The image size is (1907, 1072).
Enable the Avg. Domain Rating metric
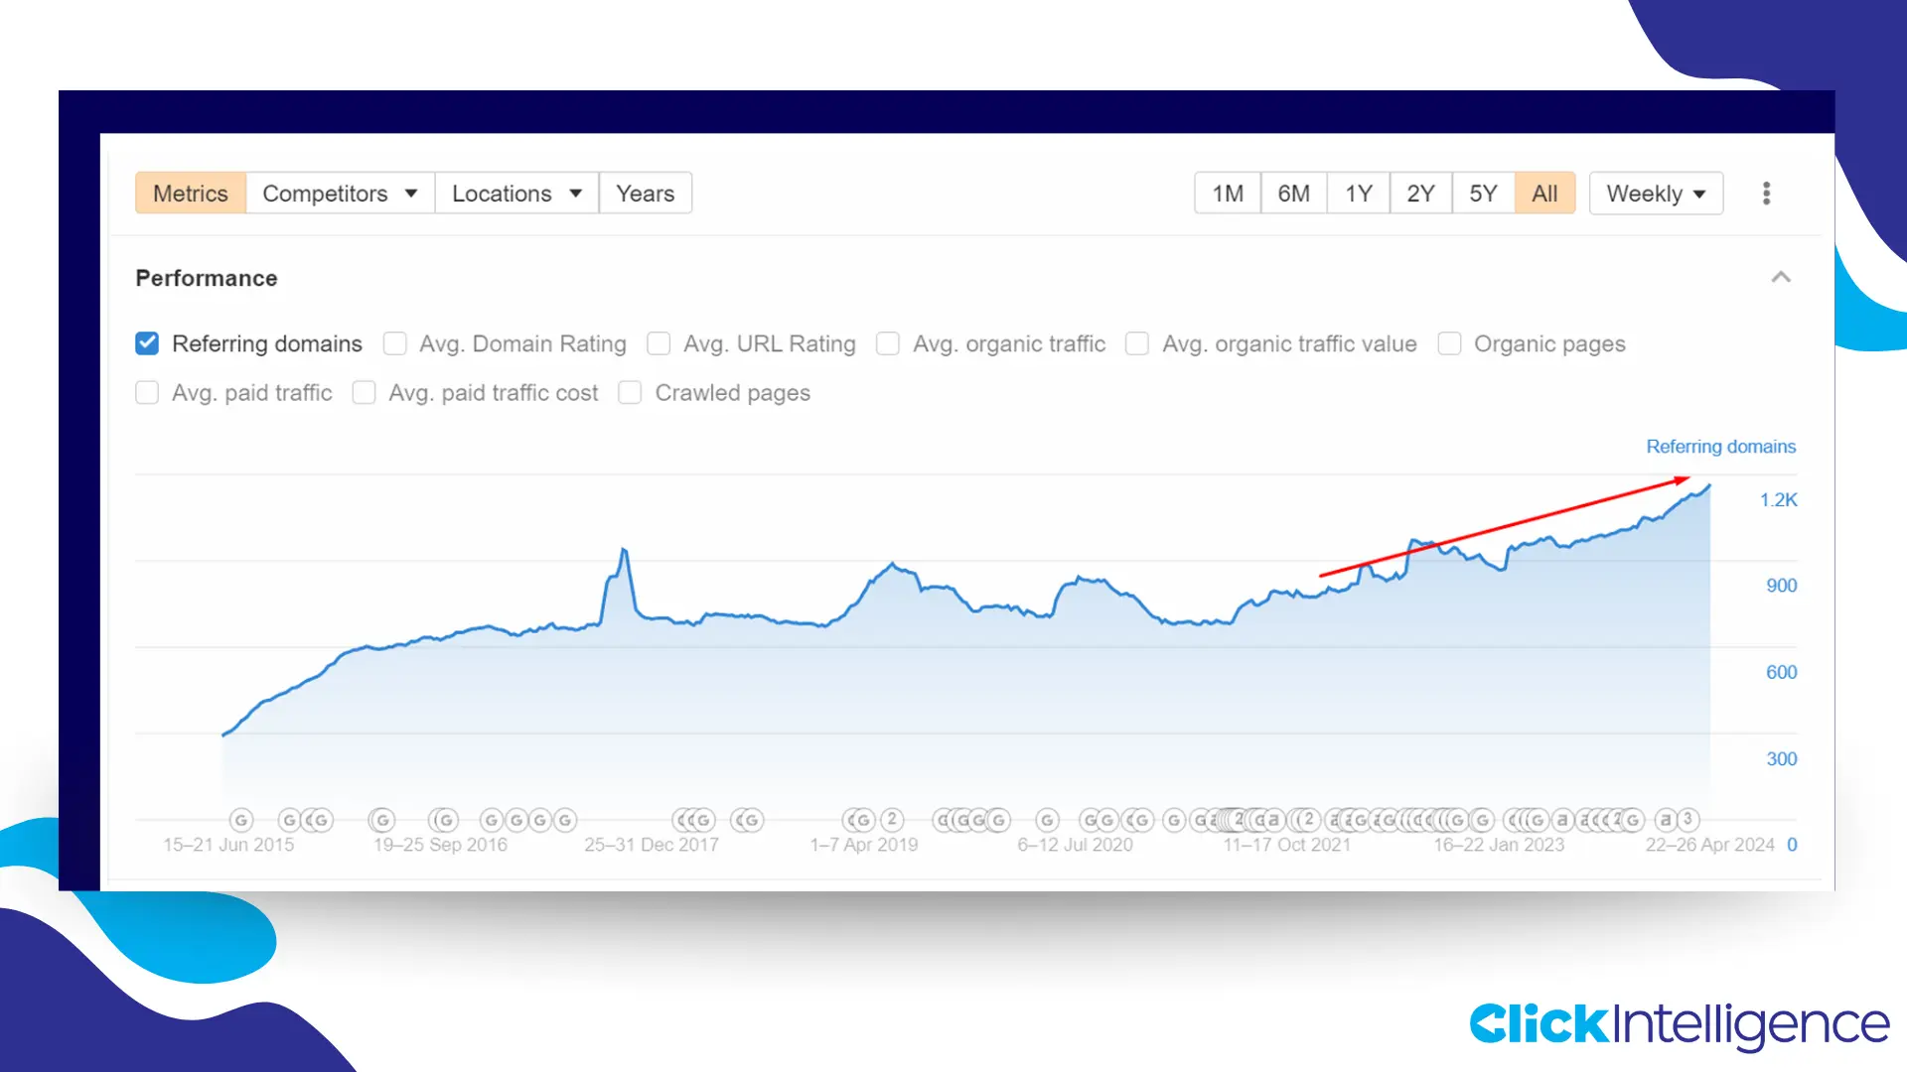[x=394, y=343]
